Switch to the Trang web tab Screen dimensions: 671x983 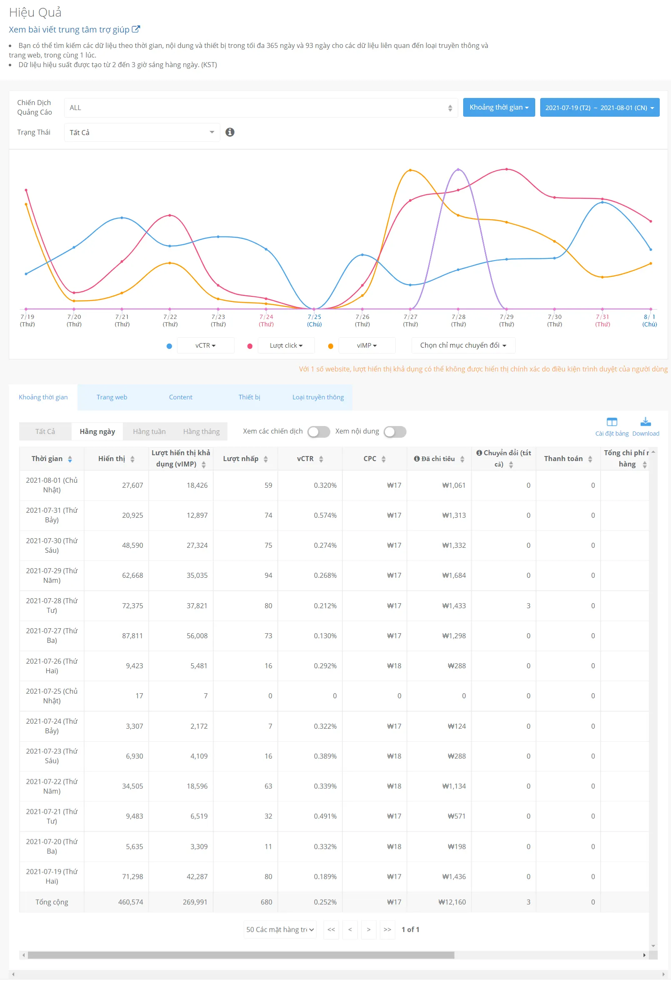click(112, 397)
